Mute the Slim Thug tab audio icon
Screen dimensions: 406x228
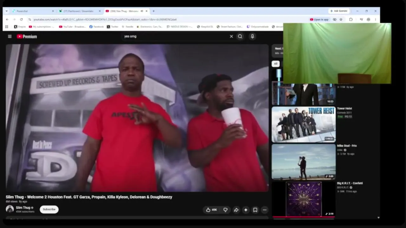pos(142,11)
